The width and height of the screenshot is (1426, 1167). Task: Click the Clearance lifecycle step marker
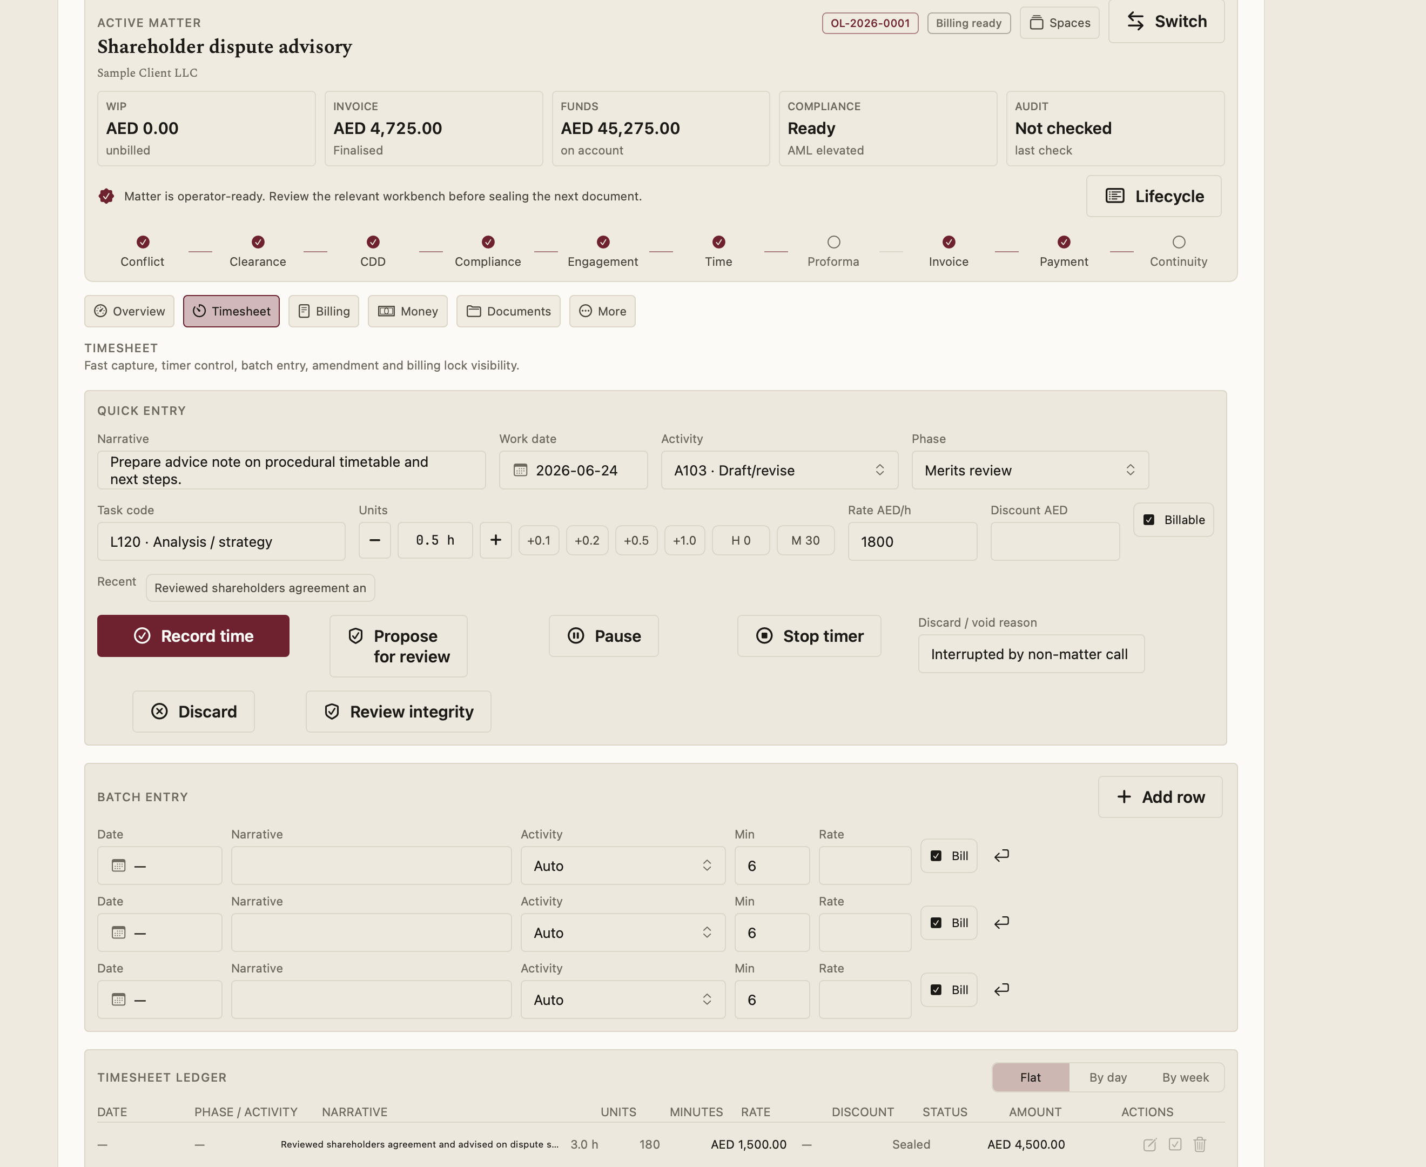(258, 242)
